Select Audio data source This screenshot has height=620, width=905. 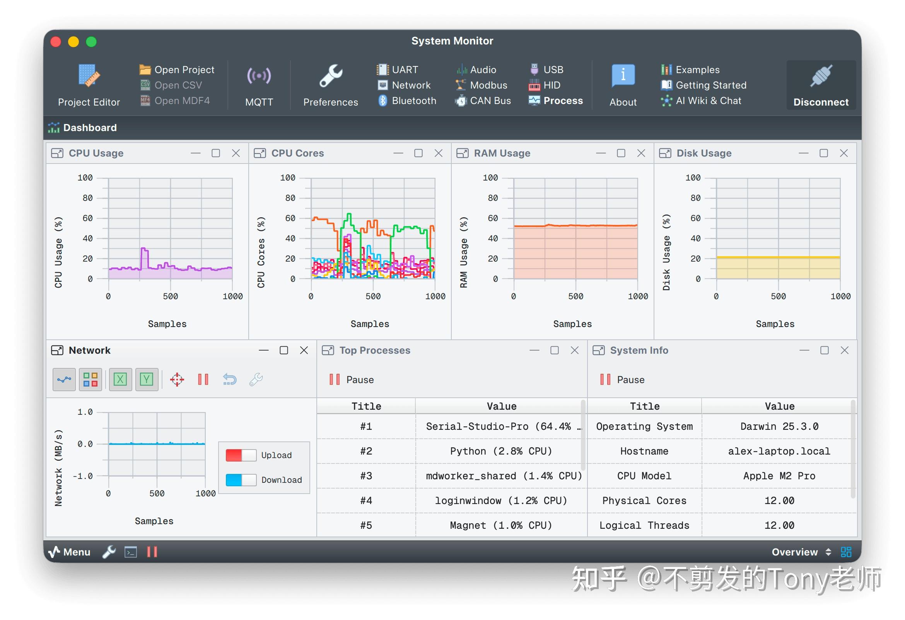476,70
